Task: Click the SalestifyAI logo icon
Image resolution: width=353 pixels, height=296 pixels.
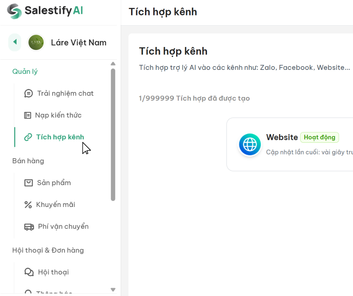Action: pyautogui.click(x=14, y=11)
